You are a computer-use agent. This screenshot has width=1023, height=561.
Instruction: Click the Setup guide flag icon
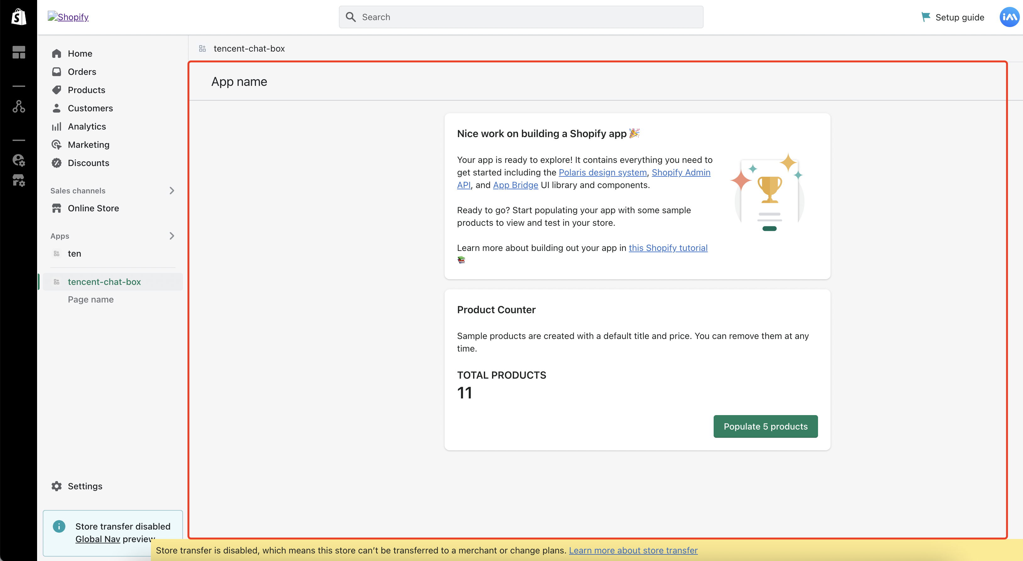point(926,17)
